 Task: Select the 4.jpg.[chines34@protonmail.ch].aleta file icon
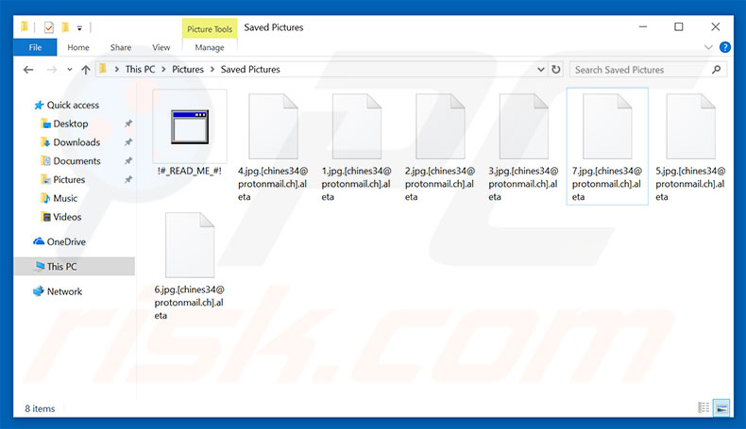(x=273, y=126)
